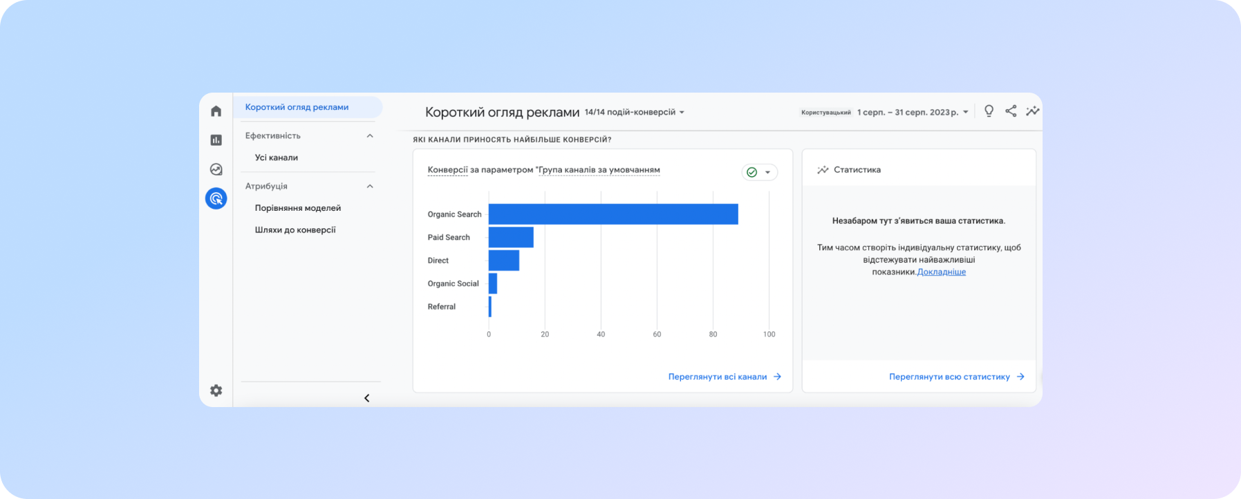Open the 14/14 подій-конверсій dropdown
The height and width of the screenshot is (499, 1241).
(634, 112)
